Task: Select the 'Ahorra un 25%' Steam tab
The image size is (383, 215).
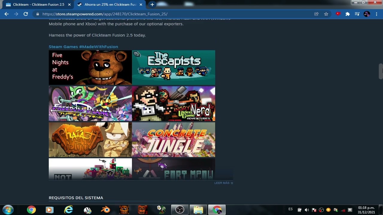Action: click(x=110, y=4)
